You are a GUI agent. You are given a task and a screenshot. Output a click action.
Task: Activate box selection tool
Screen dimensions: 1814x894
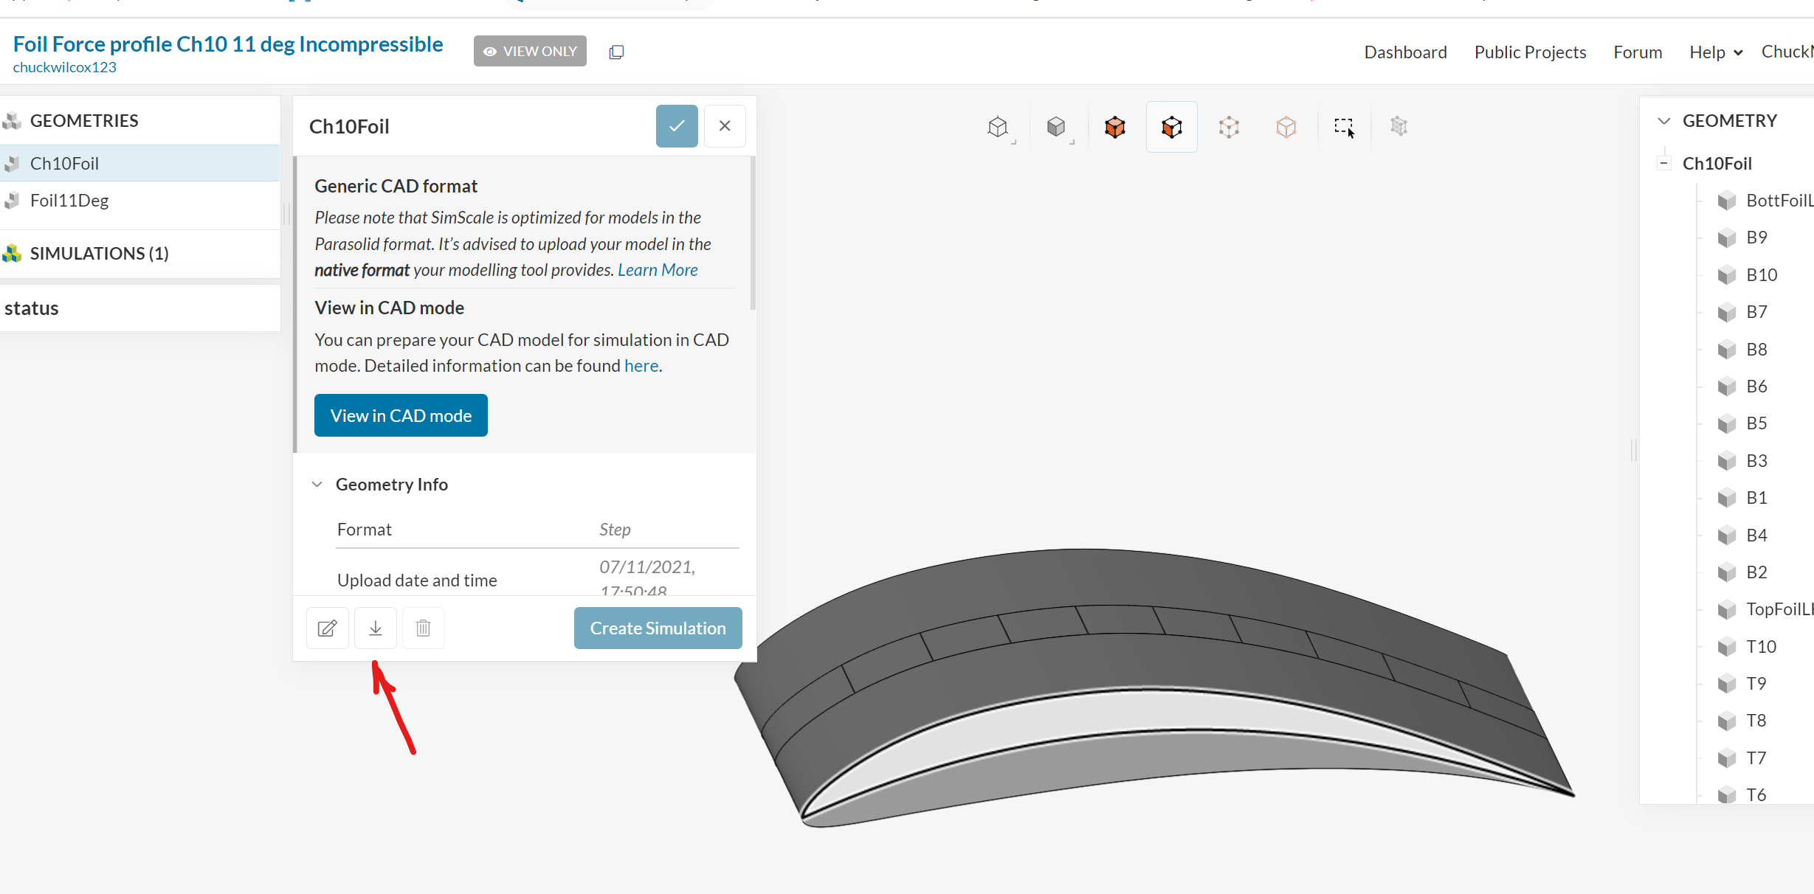tap(1344, 127)
